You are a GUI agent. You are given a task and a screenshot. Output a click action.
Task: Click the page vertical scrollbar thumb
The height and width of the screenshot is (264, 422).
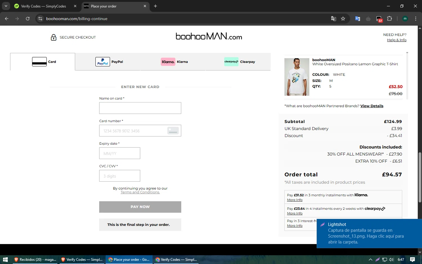click(x=420, y=177)
